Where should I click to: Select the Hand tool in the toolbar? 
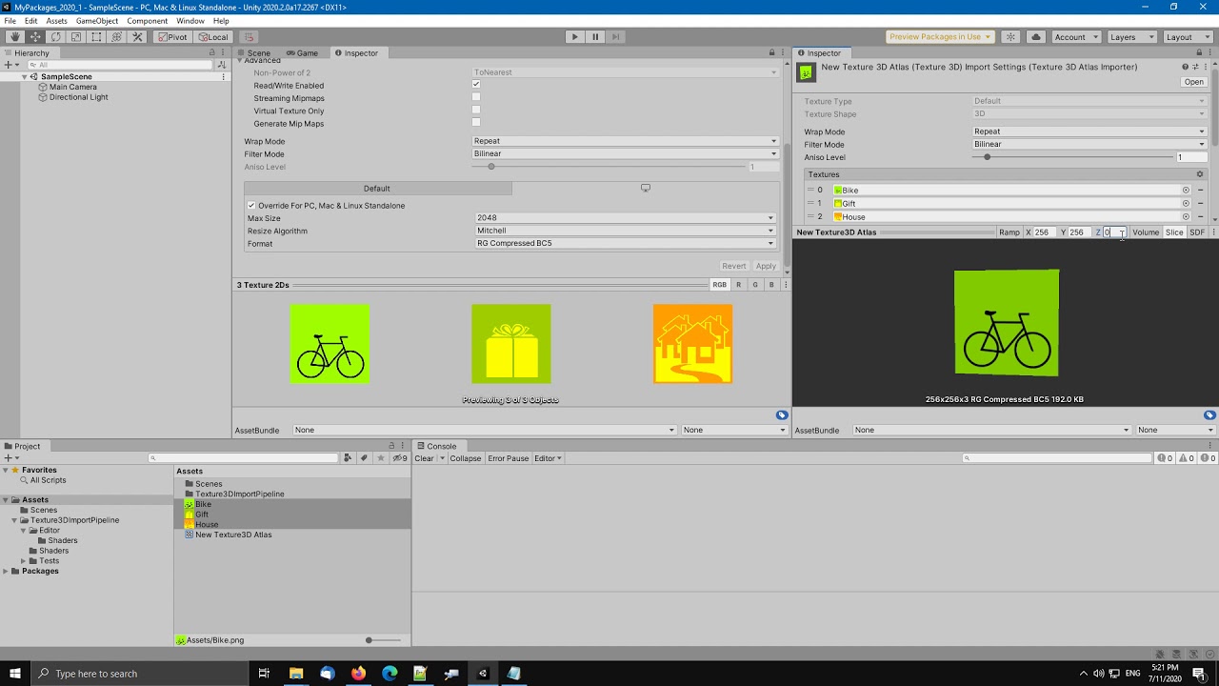[x=13, y=36]
